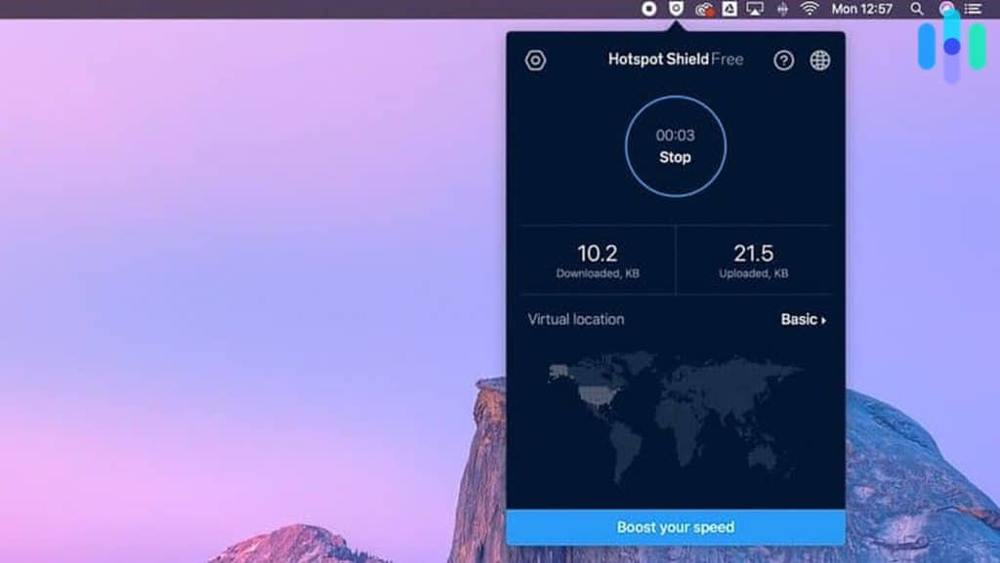Click the AirPlay display icon in the menu bar
Viewport: 1000px width, 563px height.
tap(755, 11)
